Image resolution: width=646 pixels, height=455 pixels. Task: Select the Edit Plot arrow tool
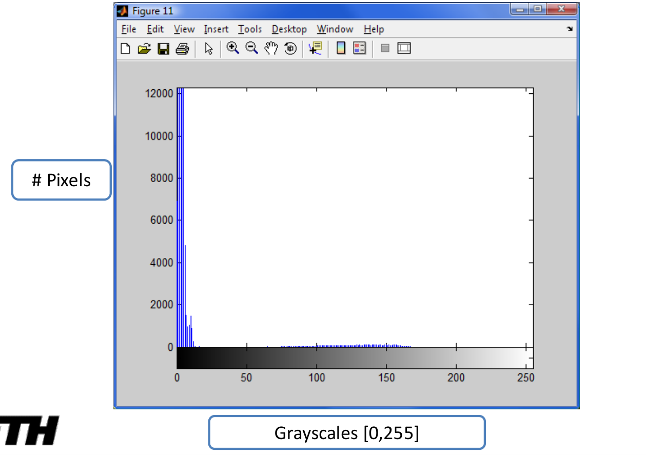click(208, 49)
